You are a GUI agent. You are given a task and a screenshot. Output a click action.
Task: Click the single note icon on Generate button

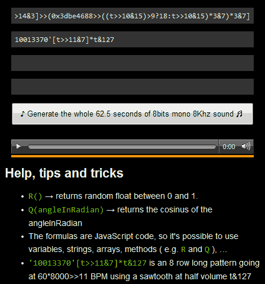[x=22, y=114]
